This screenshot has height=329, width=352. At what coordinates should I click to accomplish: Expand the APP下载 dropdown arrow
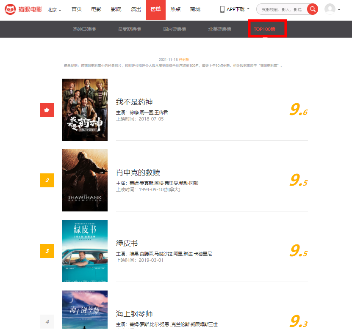[248, 9]
